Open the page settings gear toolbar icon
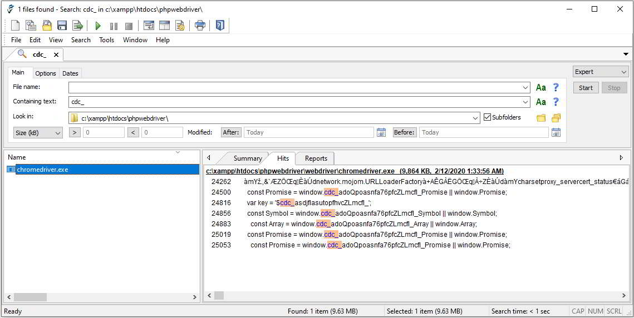The image size is (634, 318). [180, 26]
